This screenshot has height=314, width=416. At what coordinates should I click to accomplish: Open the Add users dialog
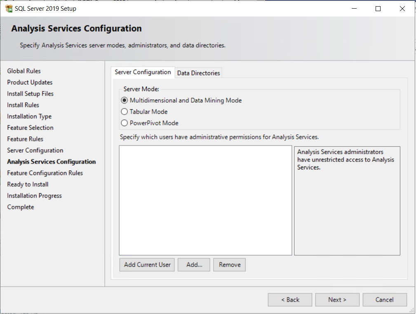194,265
